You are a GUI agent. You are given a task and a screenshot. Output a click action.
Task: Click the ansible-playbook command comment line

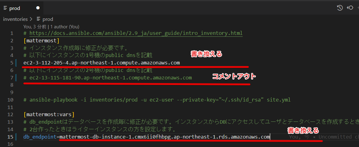point(157,100)
